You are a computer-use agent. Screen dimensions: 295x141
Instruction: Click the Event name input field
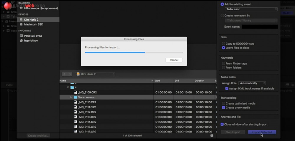pyautogui.click(x=260, y=27)
